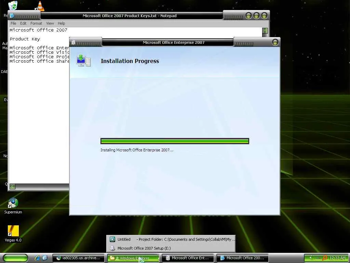Image resolution: width=350 pixels, height=263 pixels.
Task: Open the Recycle Bin desktop icon
Action: coord(13,5)
